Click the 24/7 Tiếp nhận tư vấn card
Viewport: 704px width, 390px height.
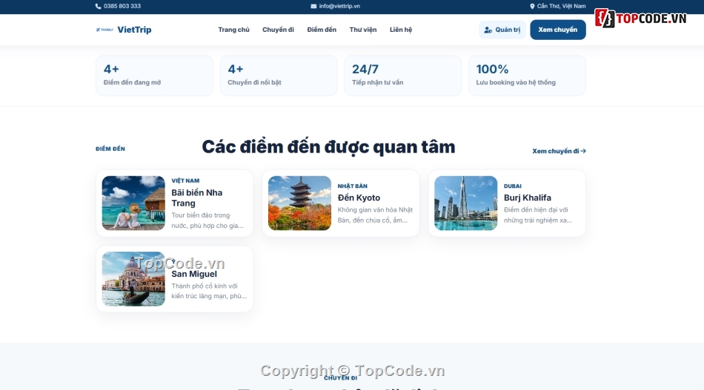402,75
